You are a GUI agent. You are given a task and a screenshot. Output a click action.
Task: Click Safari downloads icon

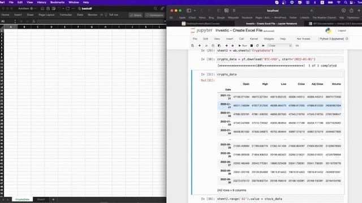pyautogui.click(x=343, y=11)
